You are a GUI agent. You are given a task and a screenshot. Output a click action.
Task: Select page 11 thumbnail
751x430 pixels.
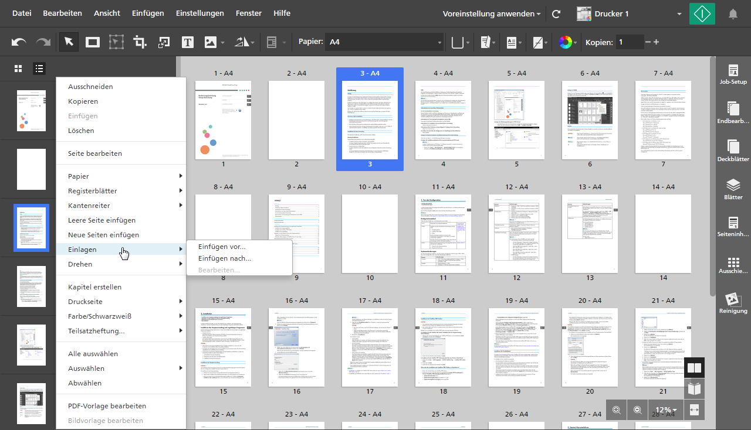tap(443, 234)
